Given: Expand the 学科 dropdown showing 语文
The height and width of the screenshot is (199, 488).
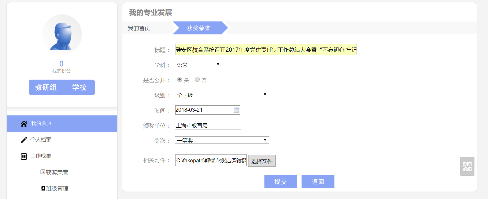Looking at the screenshot, I should pos(198,64).
